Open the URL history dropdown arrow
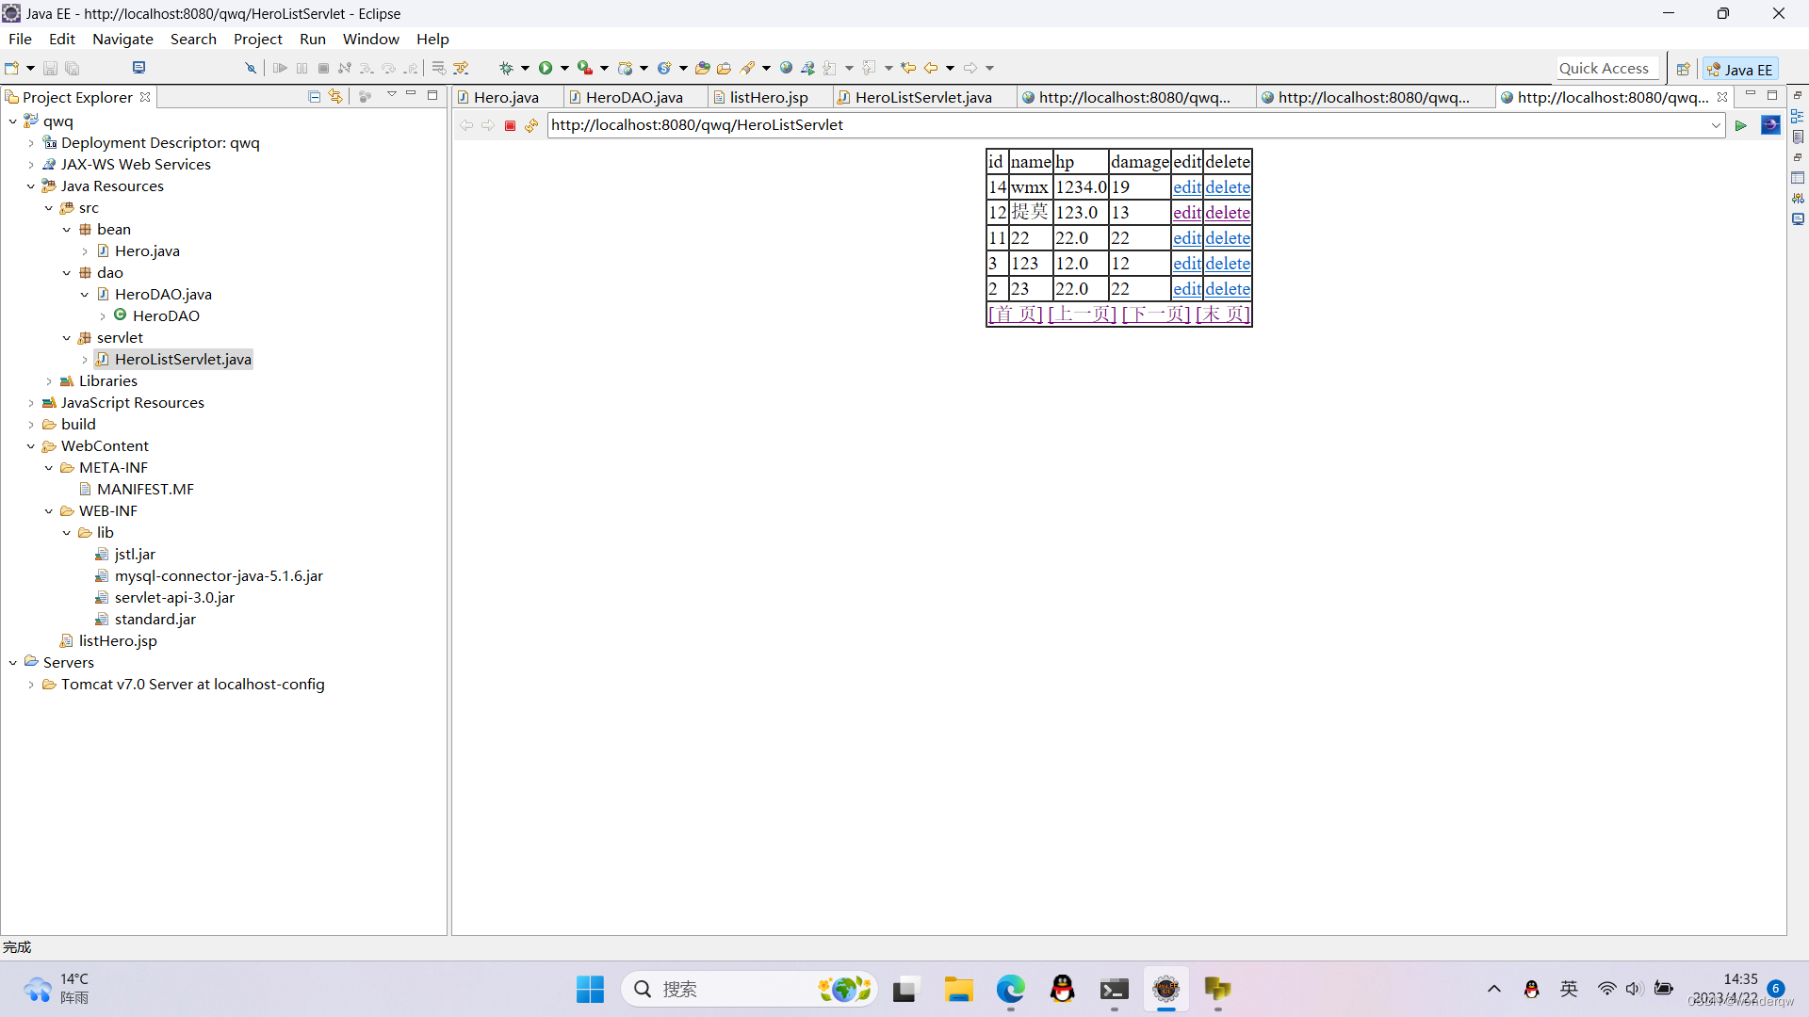The height and width of the screenshot is (1017, 1809). (x=1716, y=125)
